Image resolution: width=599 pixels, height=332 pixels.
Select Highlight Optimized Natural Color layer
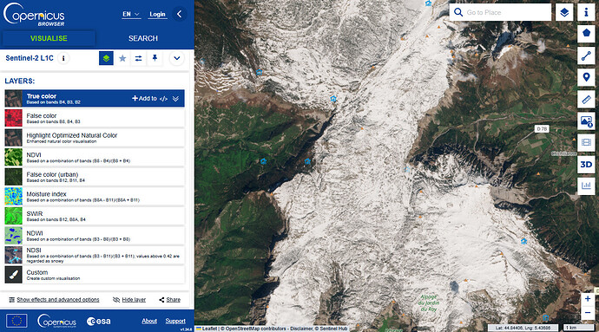pos(95,137)
